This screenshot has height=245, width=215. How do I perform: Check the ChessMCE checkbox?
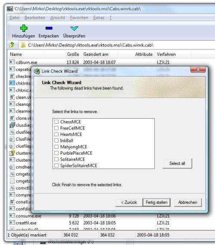pos(56,122)
